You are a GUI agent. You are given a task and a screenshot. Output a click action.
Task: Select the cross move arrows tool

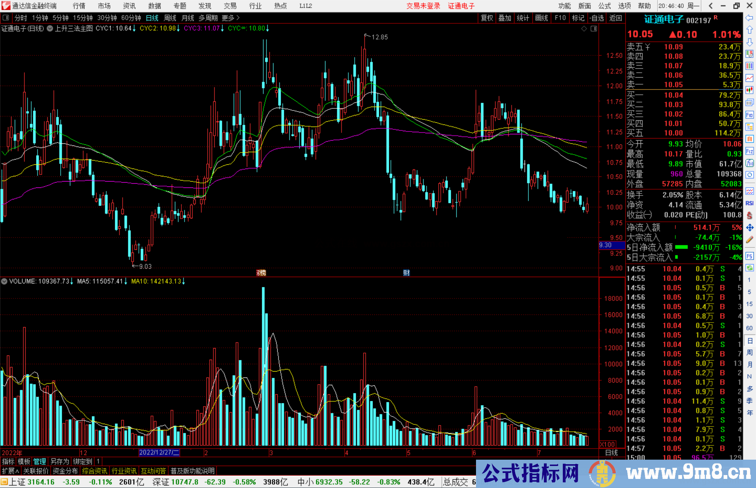(x=749, y=228)
